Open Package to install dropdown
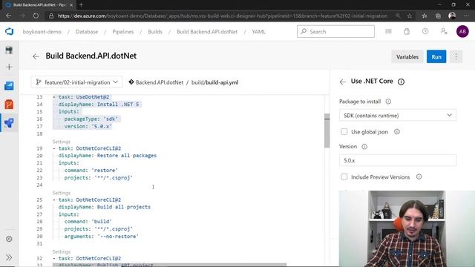Image resolution: width=475 pixels, height=267 pixels. click(x=398, y=116)
